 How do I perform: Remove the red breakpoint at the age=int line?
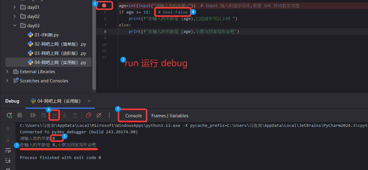point(104,6)
